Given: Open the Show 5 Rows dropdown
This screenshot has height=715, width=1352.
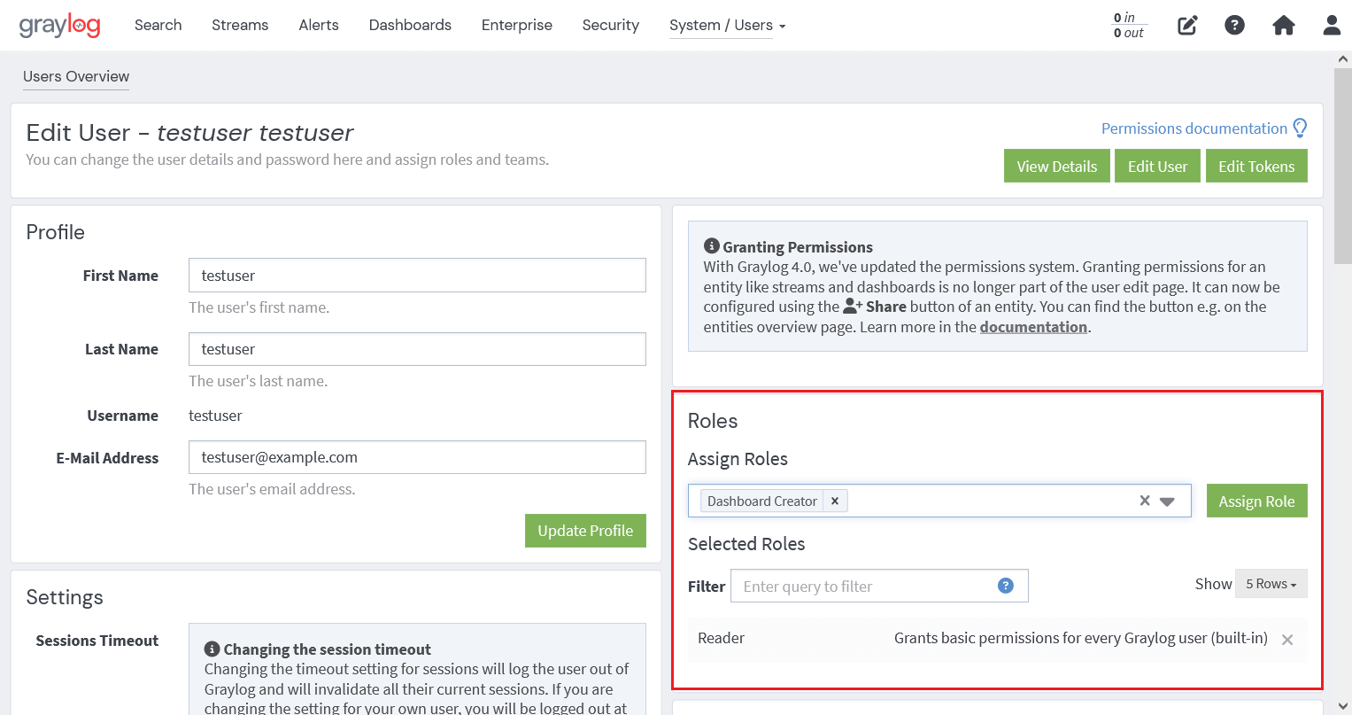Looking at the screenshot, I should click(x=1271, y=584).
